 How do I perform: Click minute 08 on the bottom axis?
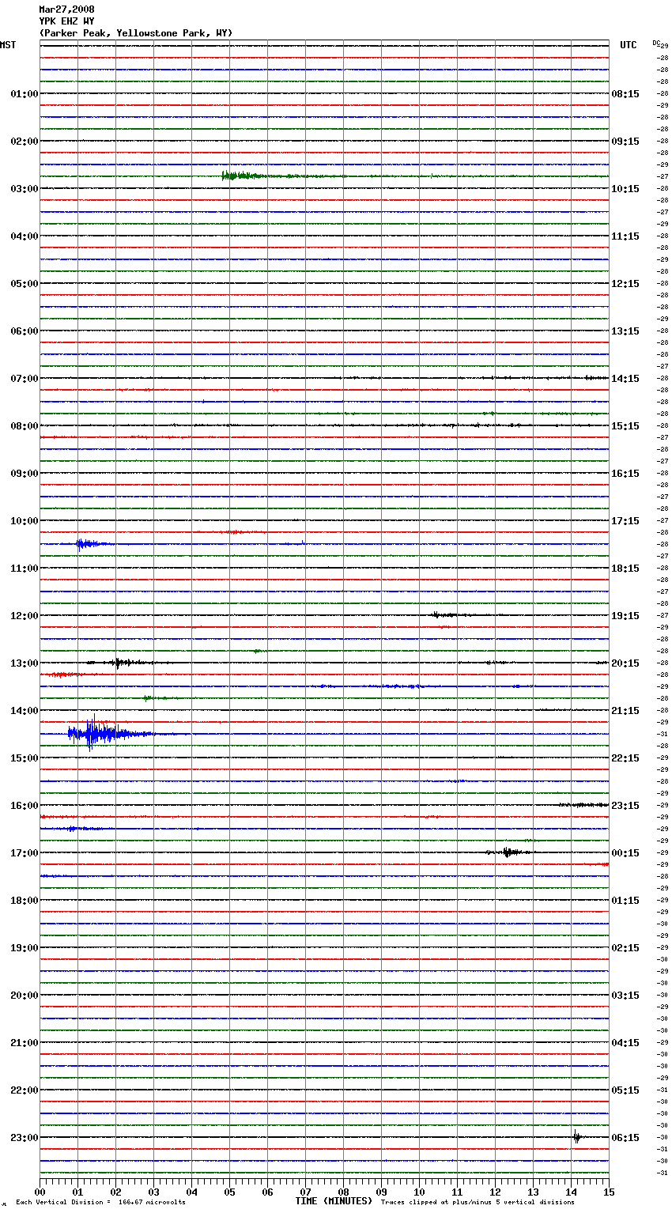[343, 1192]
